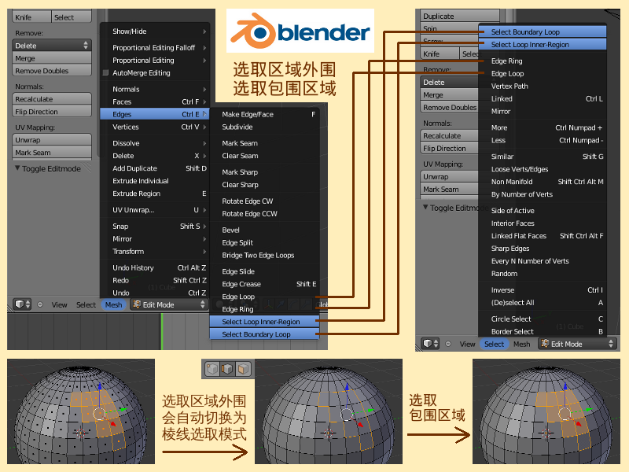Open the highlighted Mesh menu in the header
629x472 pixels.
click(x=113, y=304)
